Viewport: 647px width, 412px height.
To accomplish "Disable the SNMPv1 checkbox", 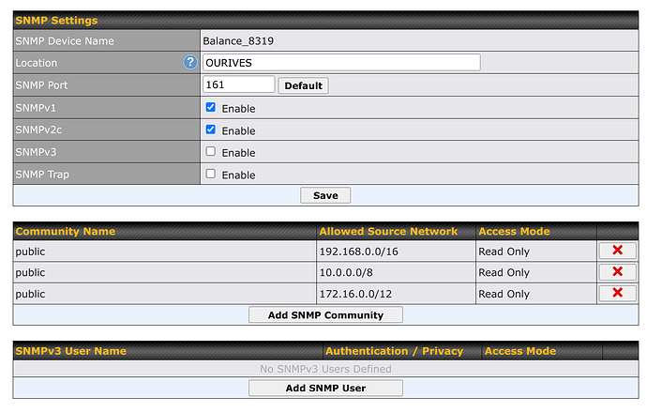I will (211, 108).
